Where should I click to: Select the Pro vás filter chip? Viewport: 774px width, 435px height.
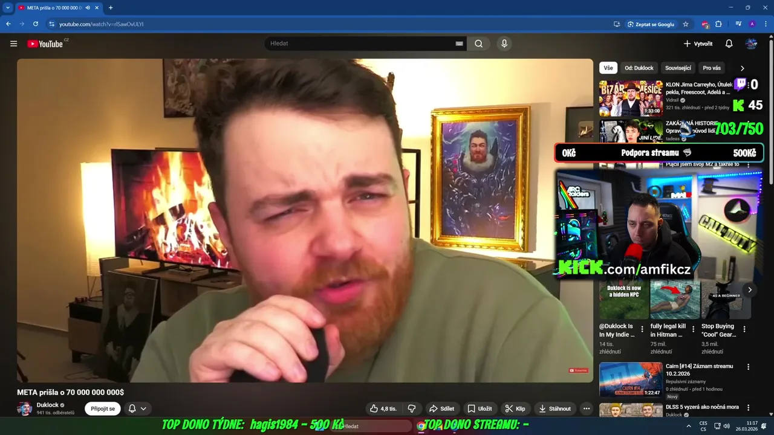tap(712, 68)
